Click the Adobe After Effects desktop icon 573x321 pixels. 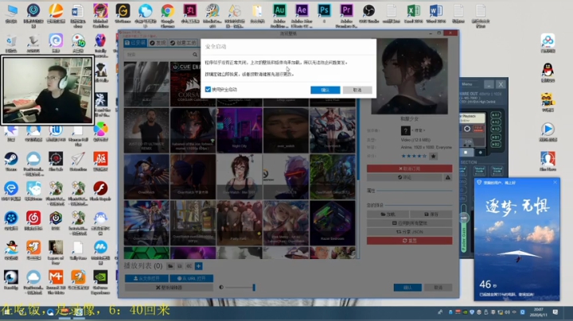pos(302,14)
